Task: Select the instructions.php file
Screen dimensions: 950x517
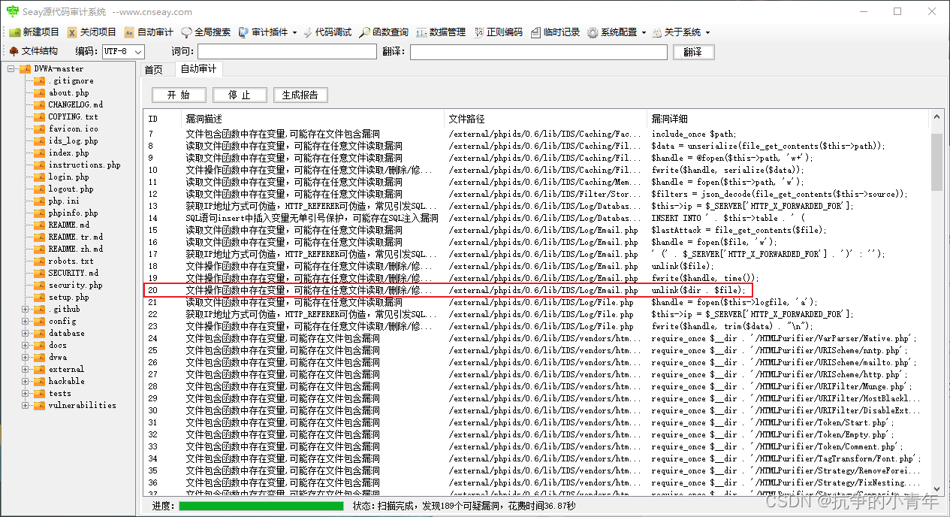Action: point(84,165)
